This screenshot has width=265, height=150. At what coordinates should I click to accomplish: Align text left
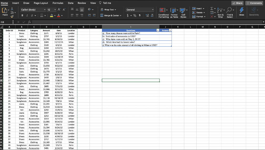[x=72, y=15]
